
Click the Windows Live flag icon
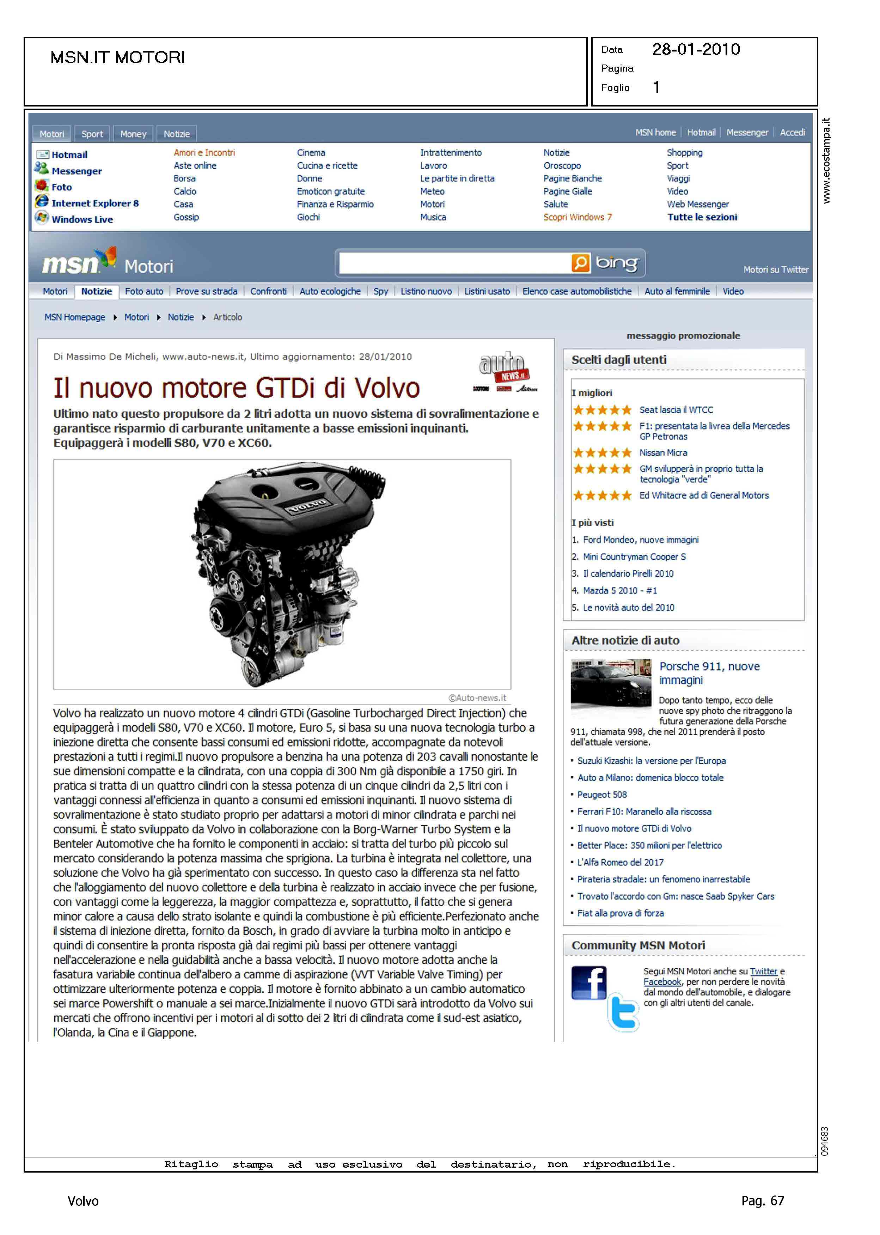[42, 218]
